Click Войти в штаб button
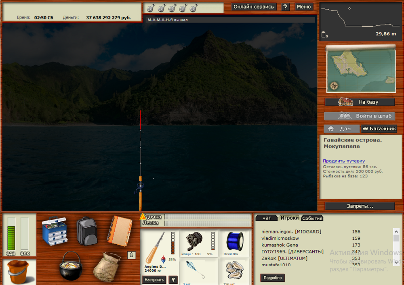The image size is (404, 285). (x=360, y=116)
